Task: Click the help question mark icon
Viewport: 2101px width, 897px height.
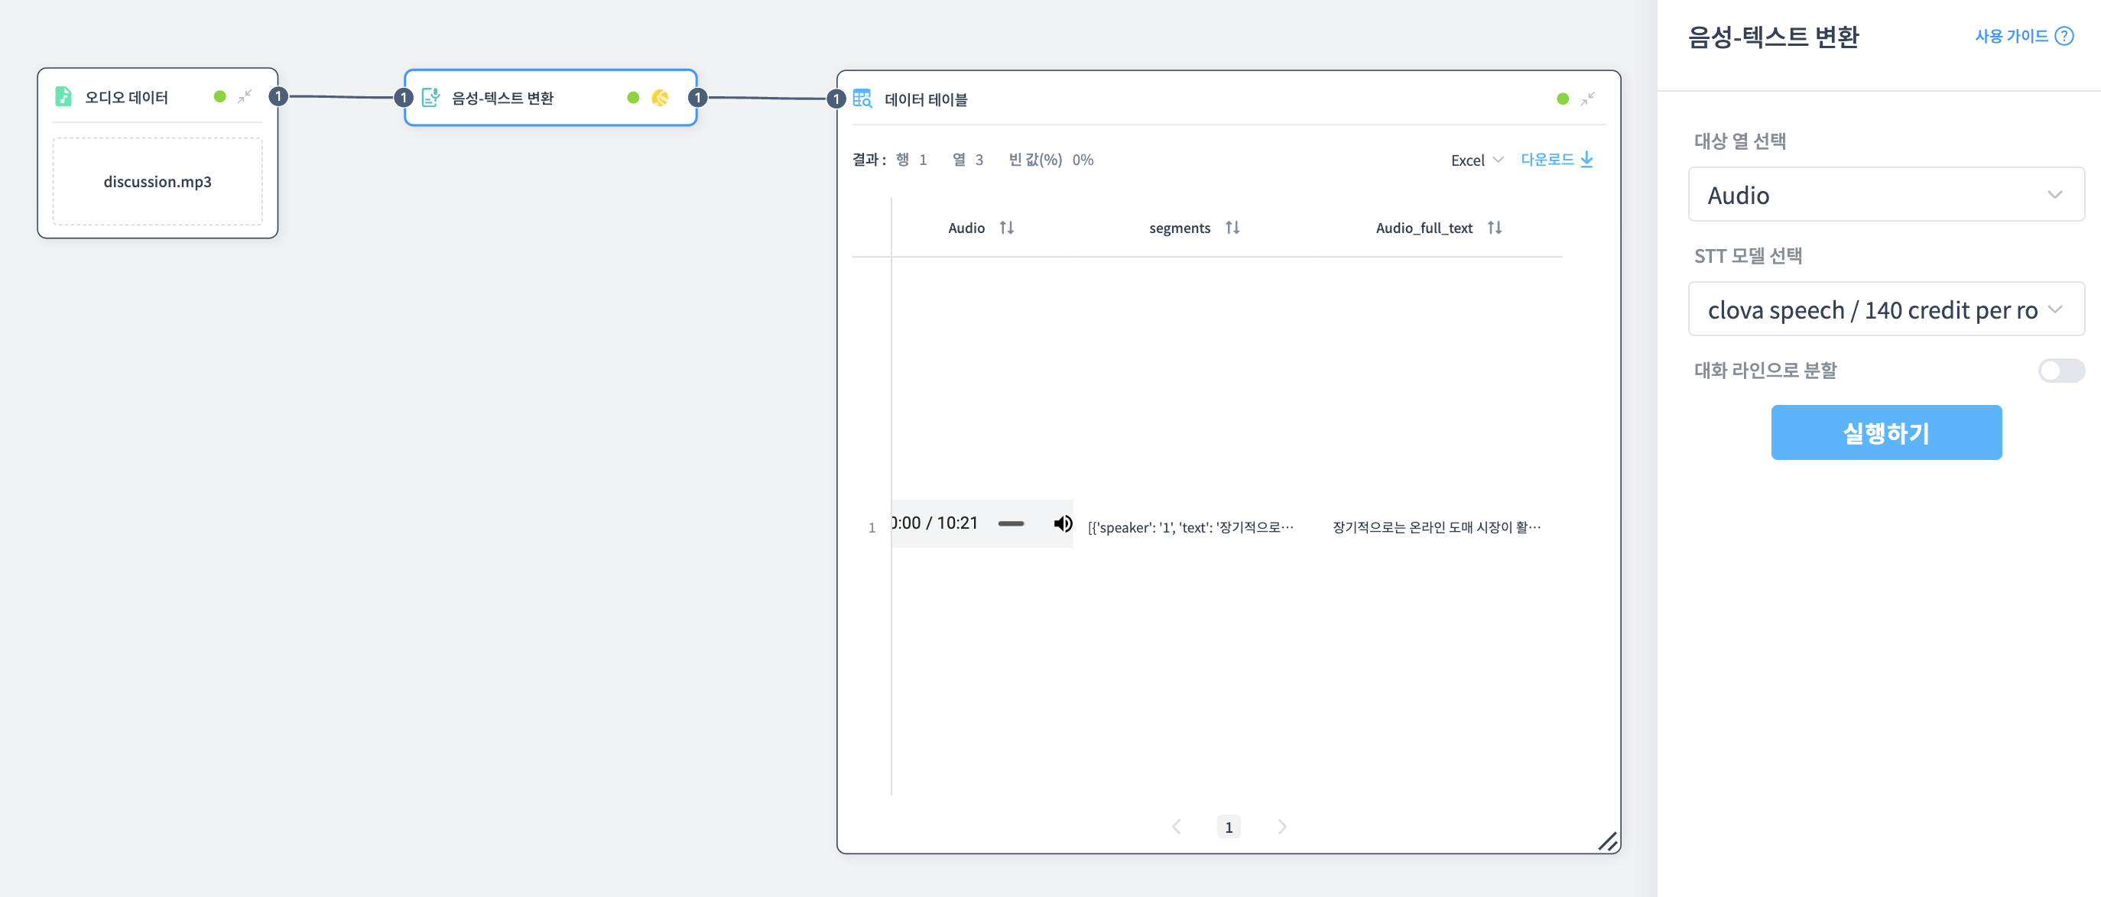Action: 2064,36
